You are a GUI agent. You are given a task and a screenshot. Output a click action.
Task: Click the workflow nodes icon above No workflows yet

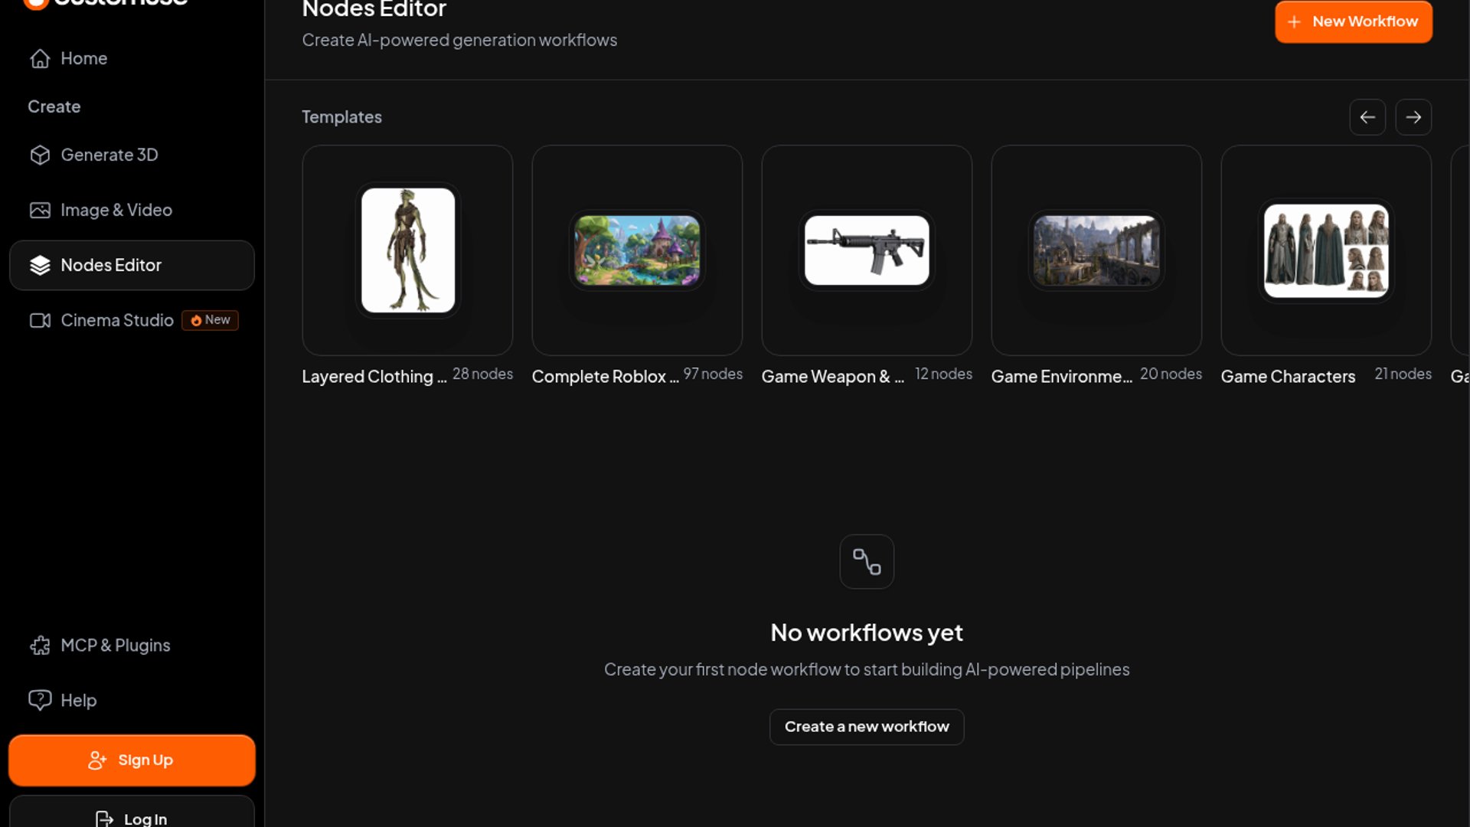(867, 562)
